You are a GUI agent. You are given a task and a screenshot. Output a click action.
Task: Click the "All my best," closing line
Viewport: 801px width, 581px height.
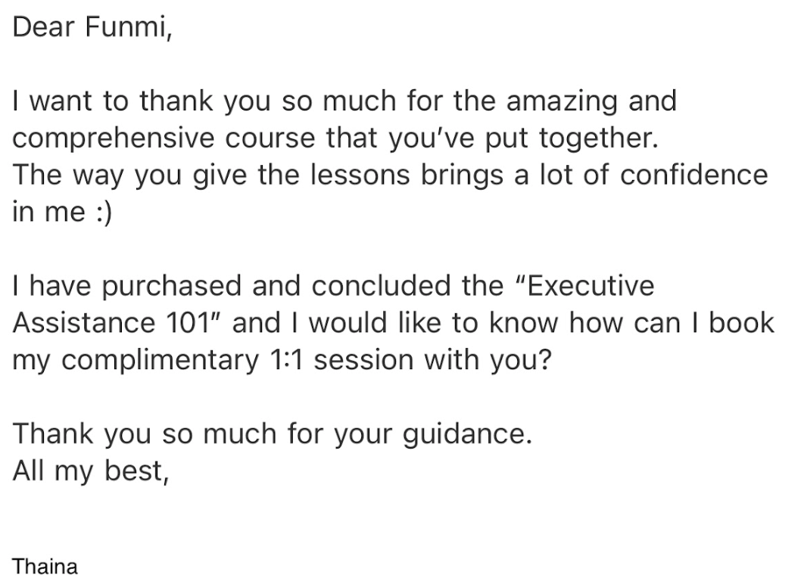tap(89, 471)
